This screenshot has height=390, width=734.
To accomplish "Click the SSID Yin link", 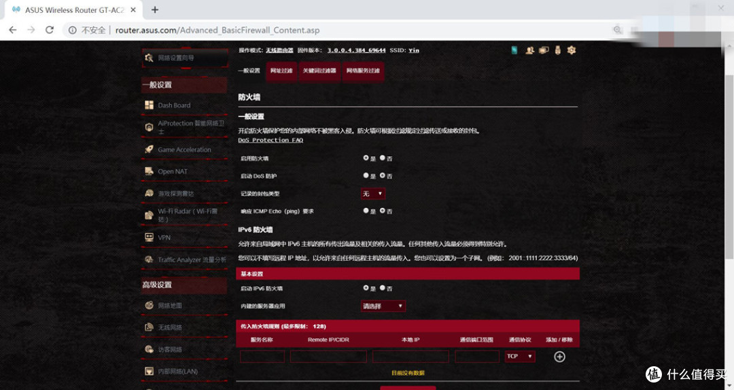I will pos(414,50).
